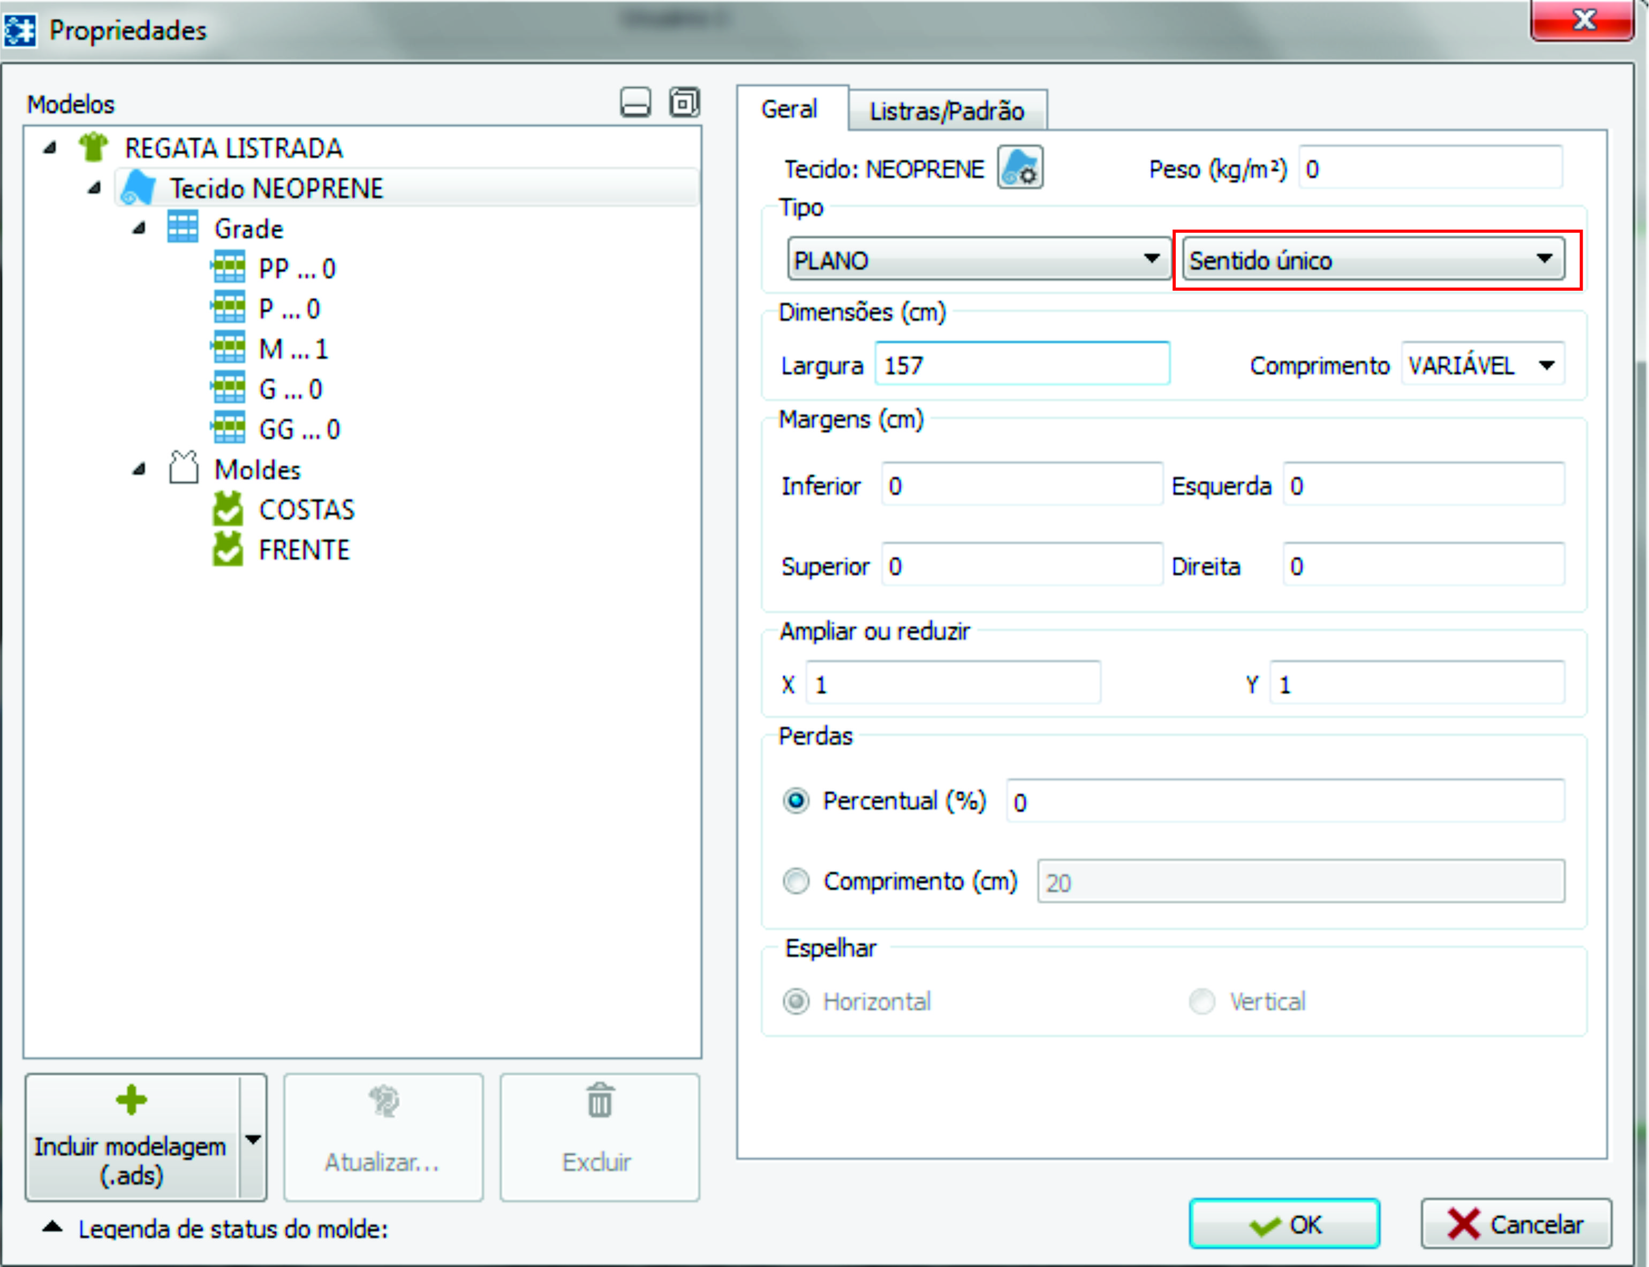The height and width of the screenshot is (1267, 1649).
Task: Click the Esquerda margin field
Action: click(1424, 485)
